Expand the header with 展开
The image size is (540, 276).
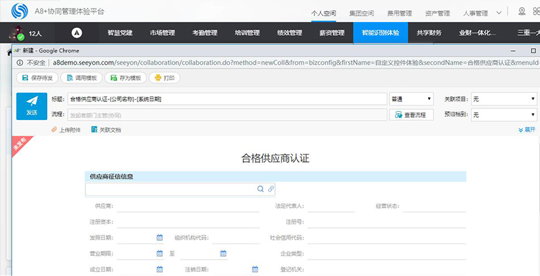(x=527, y=130)
